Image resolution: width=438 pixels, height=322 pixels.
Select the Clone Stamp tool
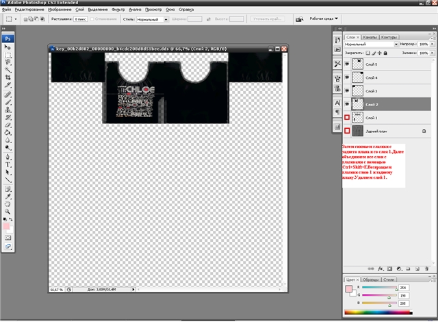8,110
